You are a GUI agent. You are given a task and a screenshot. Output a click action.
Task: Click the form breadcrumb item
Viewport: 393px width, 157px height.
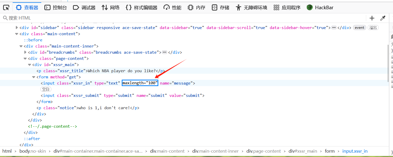(330, 151)
